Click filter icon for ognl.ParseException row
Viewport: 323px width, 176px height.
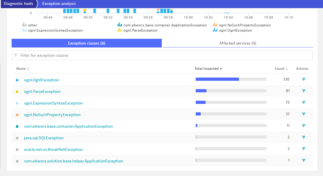pos(304,91)
